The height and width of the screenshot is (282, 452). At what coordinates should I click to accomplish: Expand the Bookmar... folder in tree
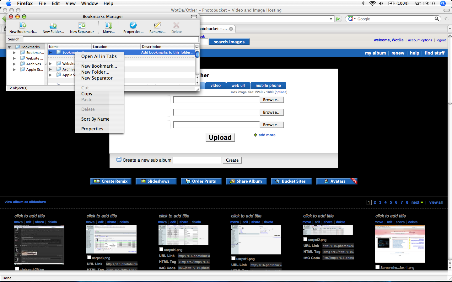click(14, 53)
